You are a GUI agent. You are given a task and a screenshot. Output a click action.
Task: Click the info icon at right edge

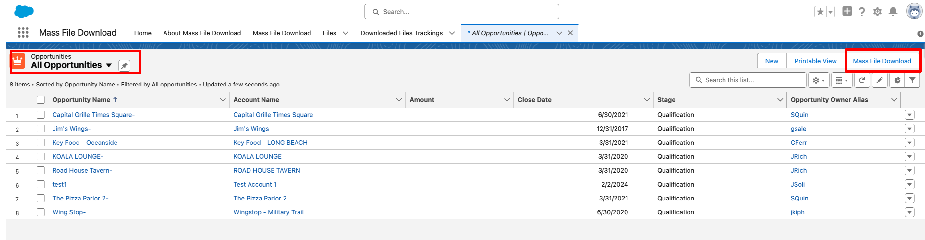tap(920, 34)
